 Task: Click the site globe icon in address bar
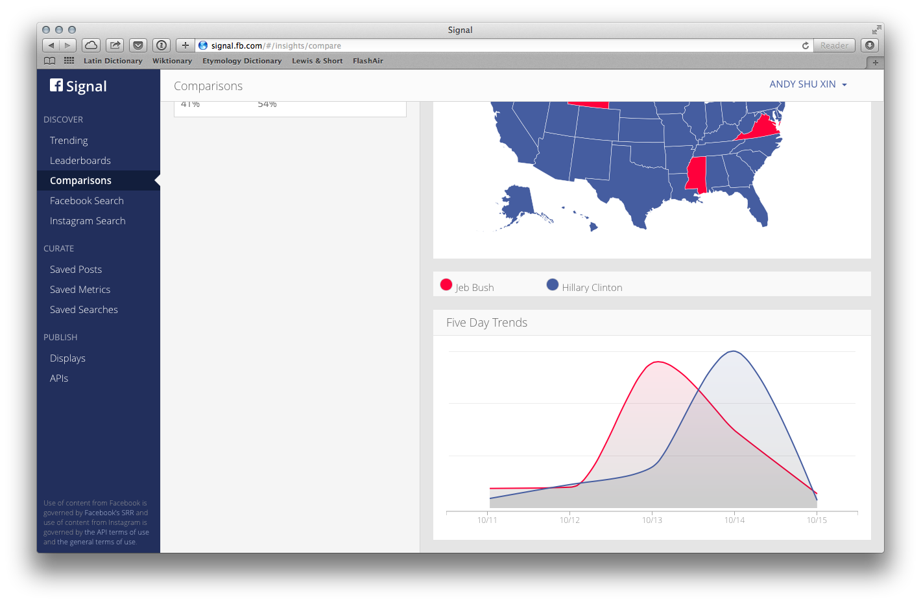tap(203, 45)
